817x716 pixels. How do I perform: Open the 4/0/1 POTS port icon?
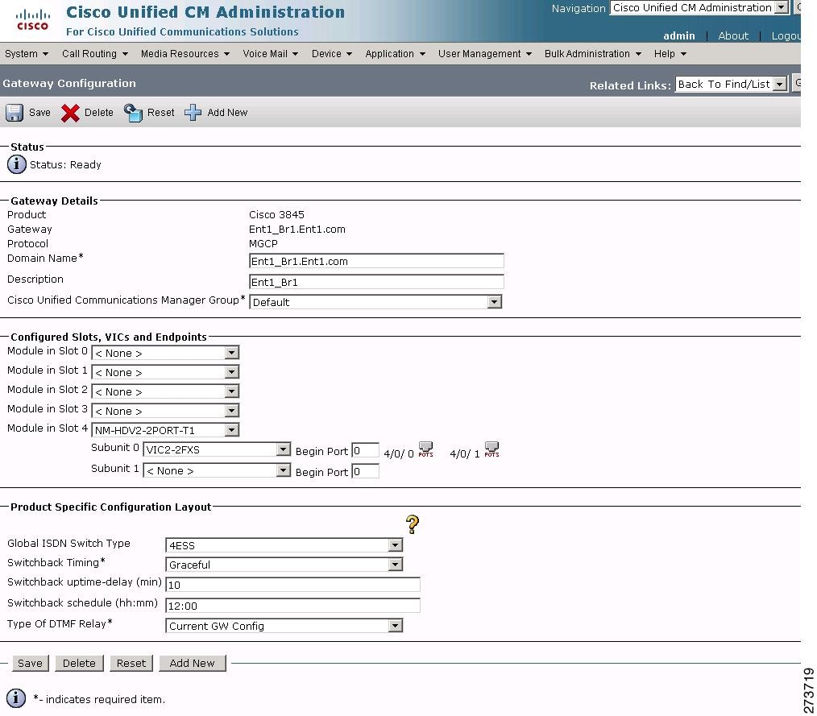(491, 450)
